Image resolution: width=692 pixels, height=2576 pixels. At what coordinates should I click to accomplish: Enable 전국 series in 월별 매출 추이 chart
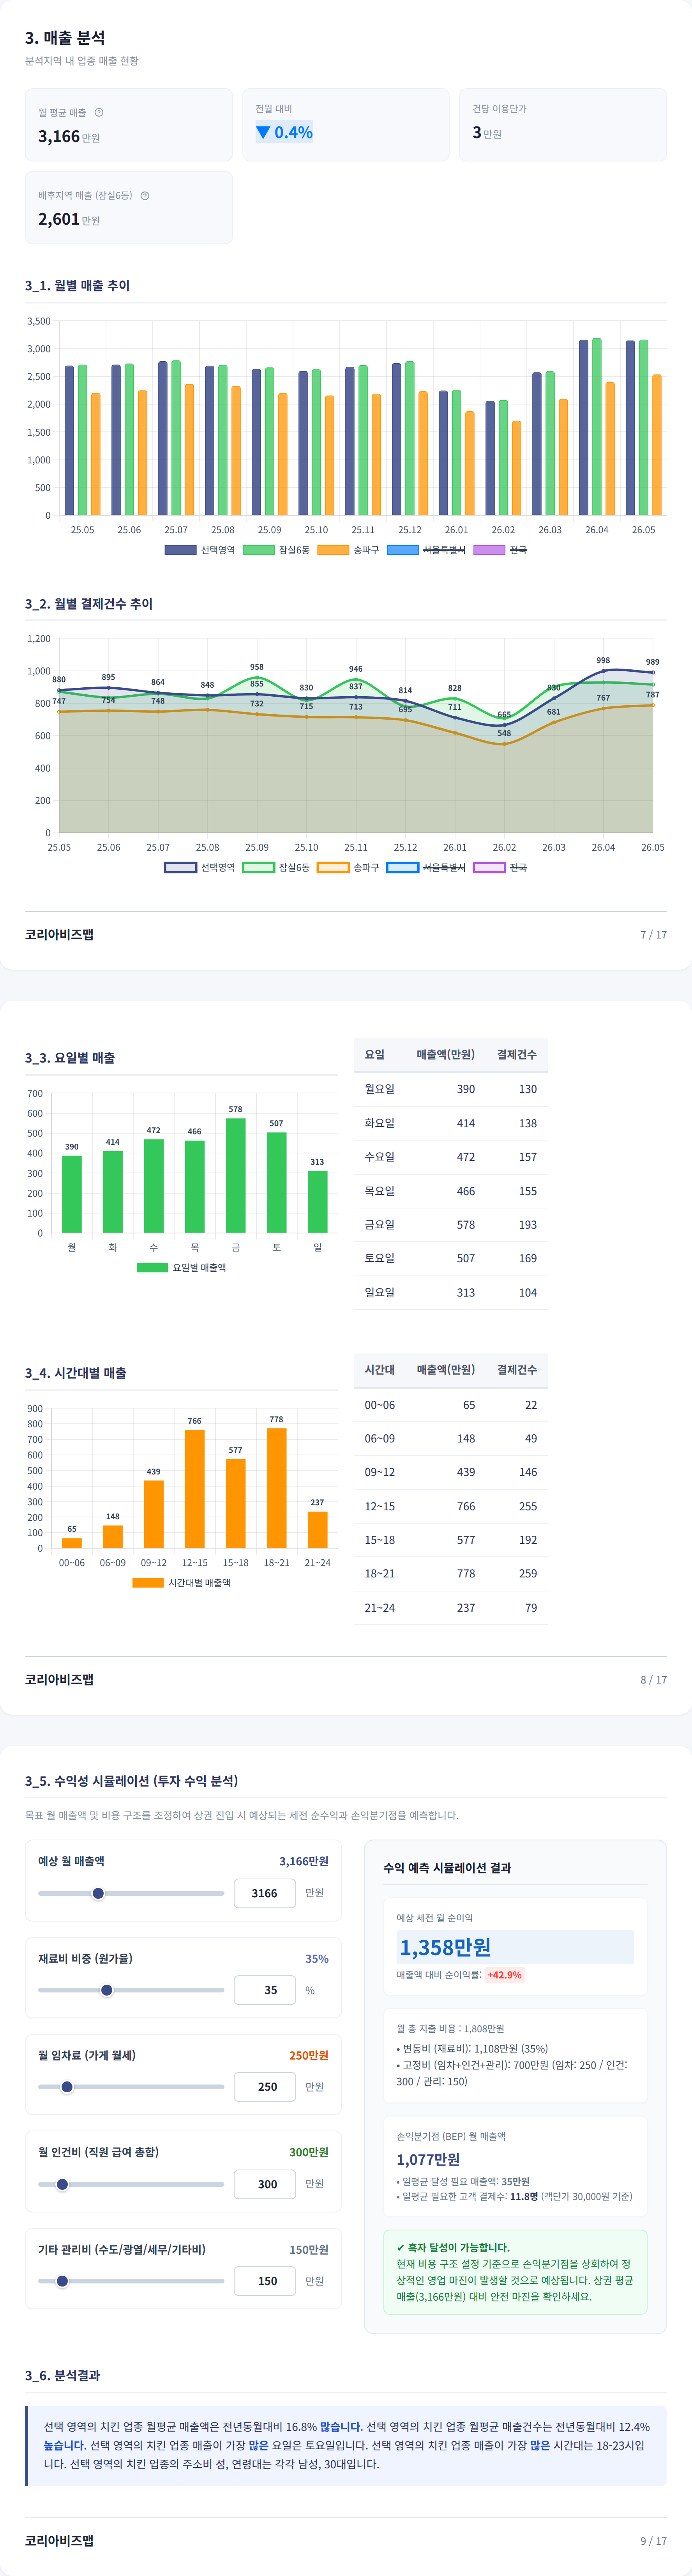500,550
